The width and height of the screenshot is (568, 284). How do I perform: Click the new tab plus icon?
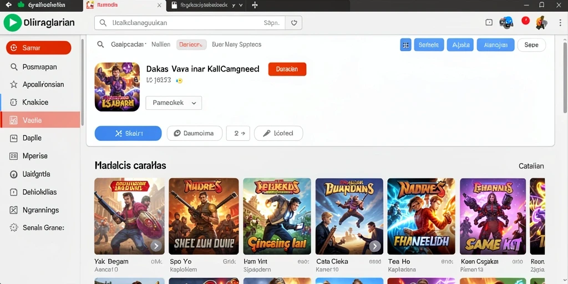click(x=255, y=5)
